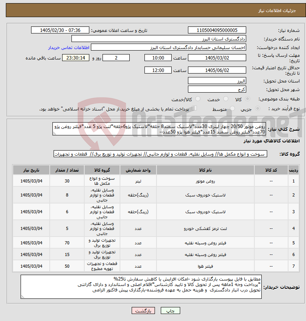Click the لیتر unit cell
306x321 pixels.
click(x=138, y=181)
